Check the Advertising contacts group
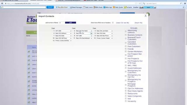This screenshot has height=105, width=187. click(126, 32)
